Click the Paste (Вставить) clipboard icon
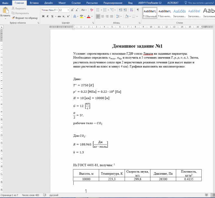Viewport: 215px width, 198px height. click(5, 10)
